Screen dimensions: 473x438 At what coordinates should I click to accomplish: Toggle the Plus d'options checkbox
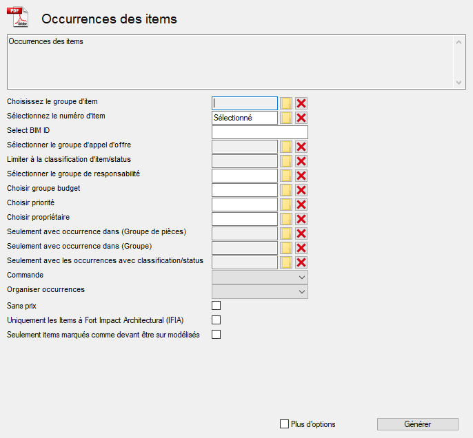(285, 424)
